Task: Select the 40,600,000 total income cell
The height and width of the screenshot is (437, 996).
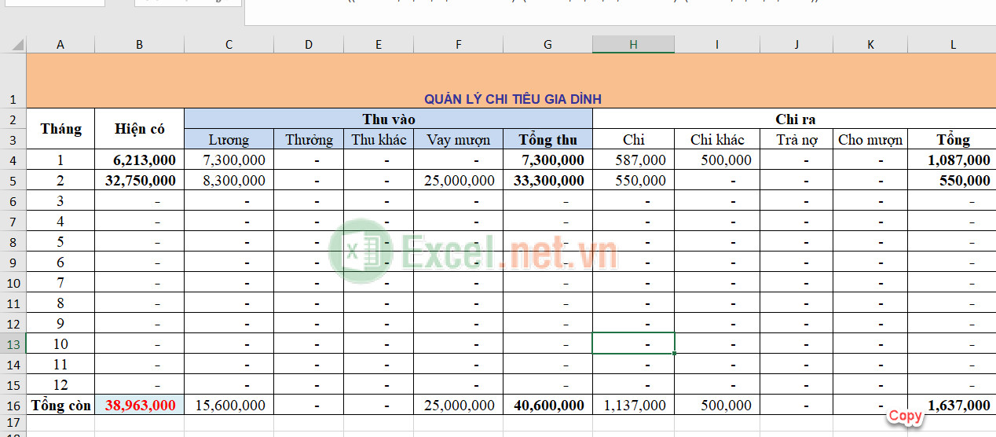Action: click(547, 406)
